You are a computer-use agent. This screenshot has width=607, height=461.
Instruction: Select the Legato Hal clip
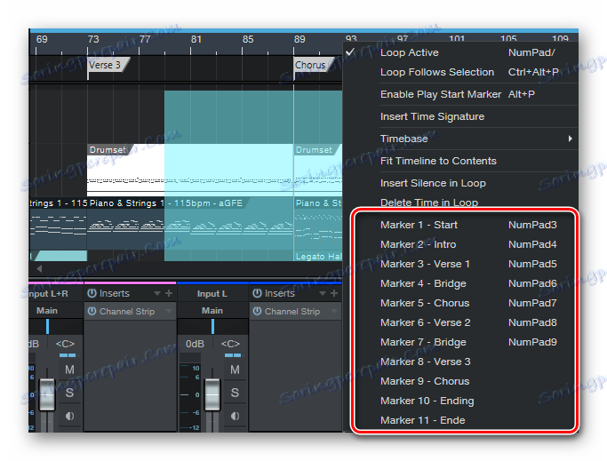click(x=318, y=256)
